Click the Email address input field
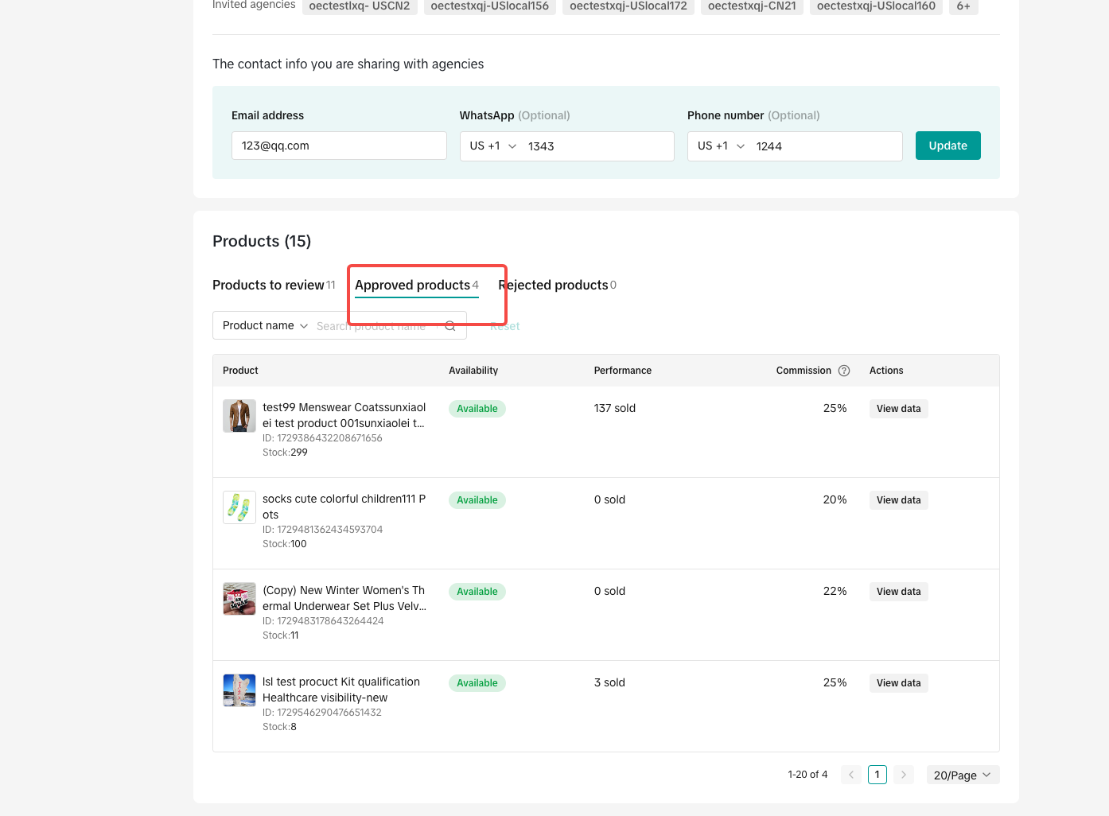 click(339, 146)
